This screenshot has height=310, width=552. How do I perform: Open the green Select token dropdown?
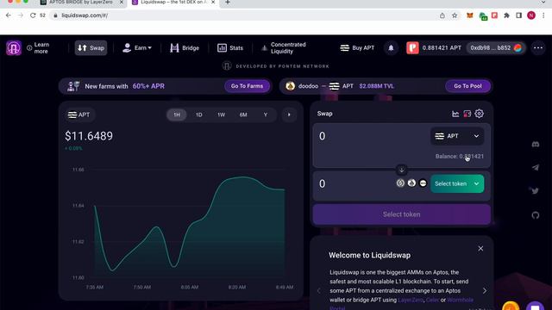pyautogui.click(x=457, y=183)
